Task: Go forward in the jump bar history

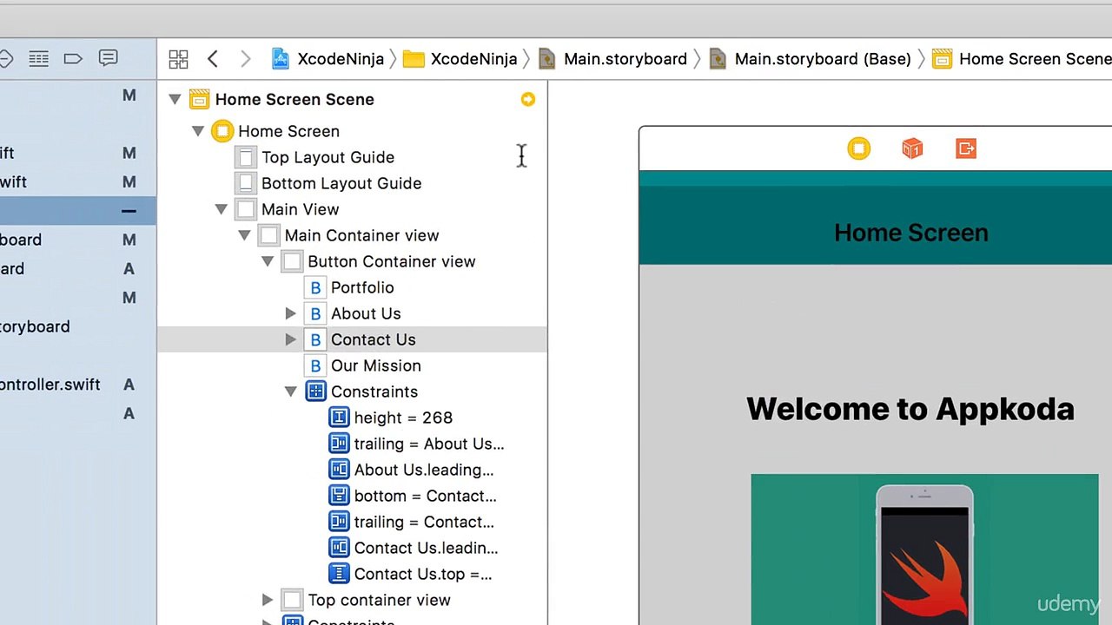Action: tap(246, 59)
